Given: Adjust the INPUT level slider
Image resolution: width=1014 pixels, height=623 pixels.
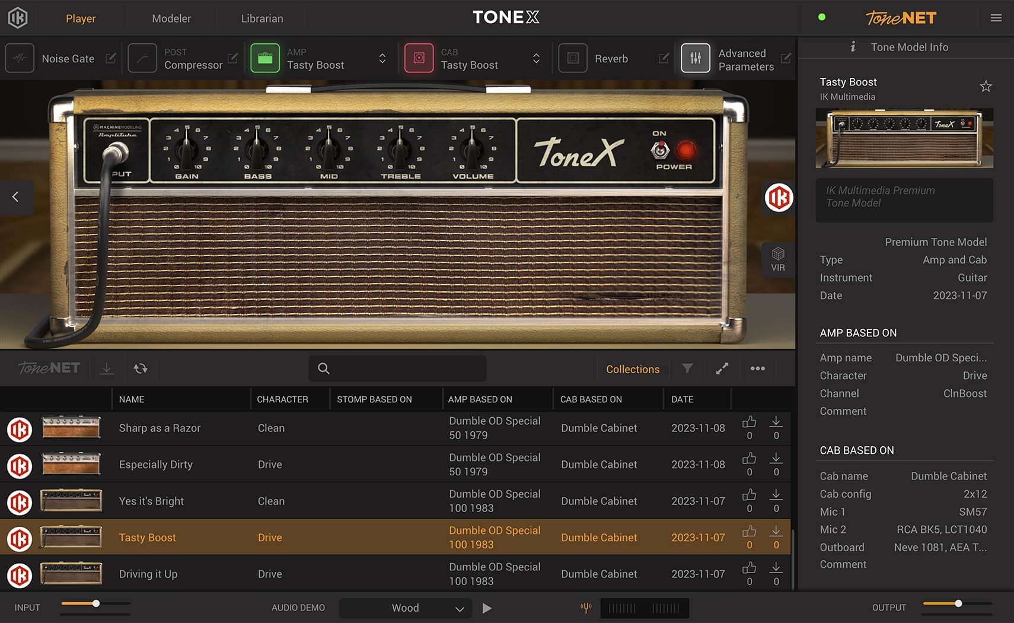Looking at the screenshot, I should (x=95, y=603).
